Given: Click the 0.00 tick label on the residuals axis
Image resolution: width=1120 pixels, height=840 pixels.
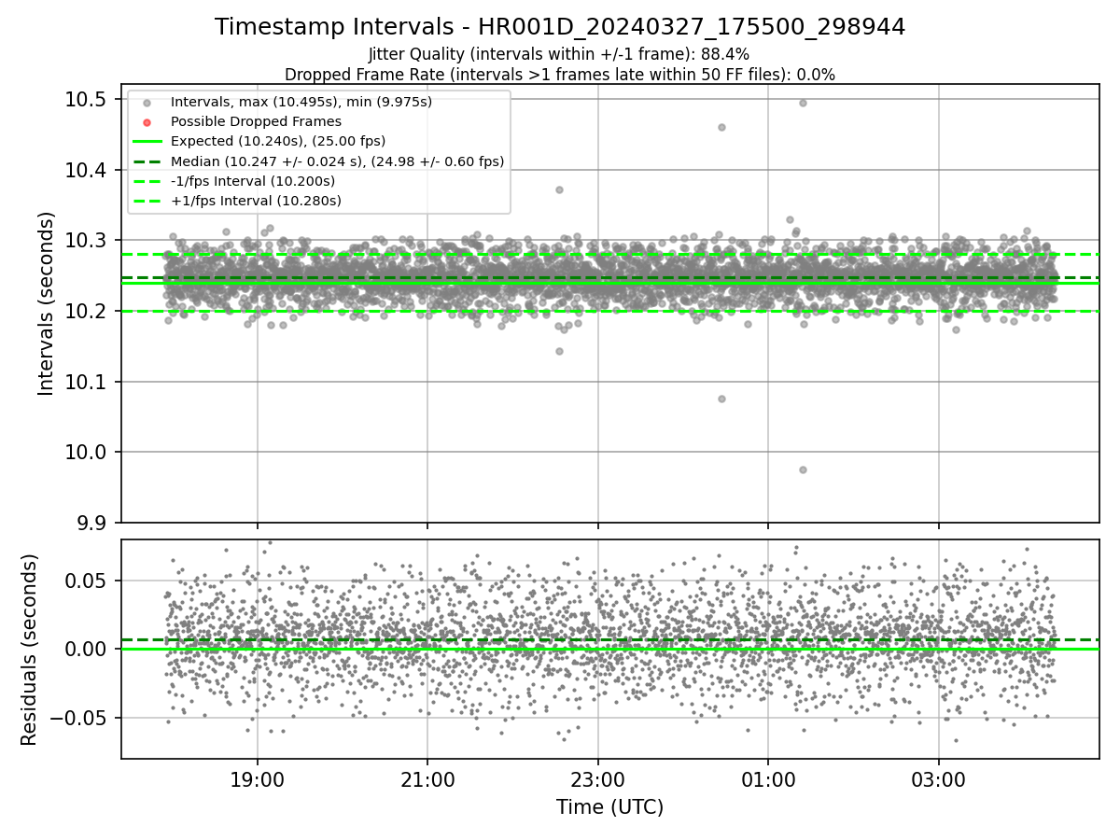Looking at the screenshot, I should tap(85, 649).
